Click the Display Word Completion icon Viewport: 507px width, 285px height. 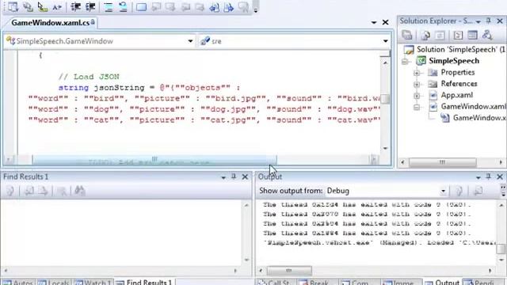click(x=57, y=7)
